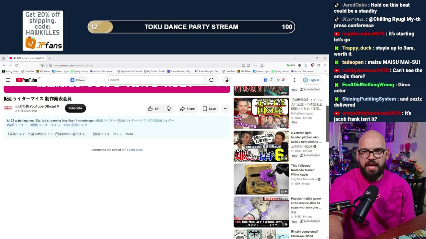Open the Yellowed Nintendo video thumbnail

pos(261,179)
